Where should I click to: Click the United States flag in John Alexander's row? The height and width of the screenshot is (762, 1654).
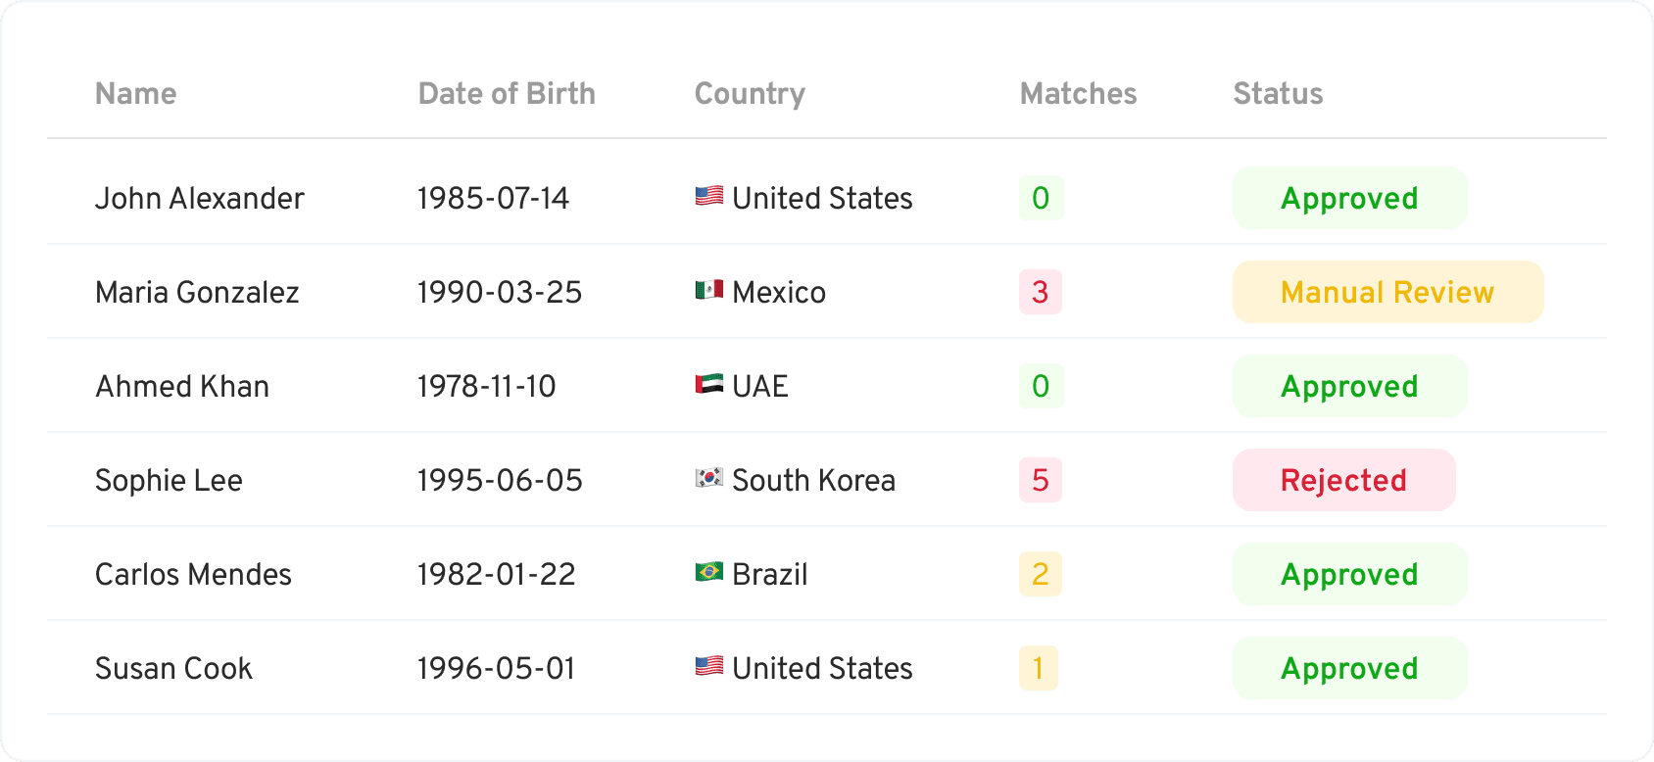click(x=709, y=197)
